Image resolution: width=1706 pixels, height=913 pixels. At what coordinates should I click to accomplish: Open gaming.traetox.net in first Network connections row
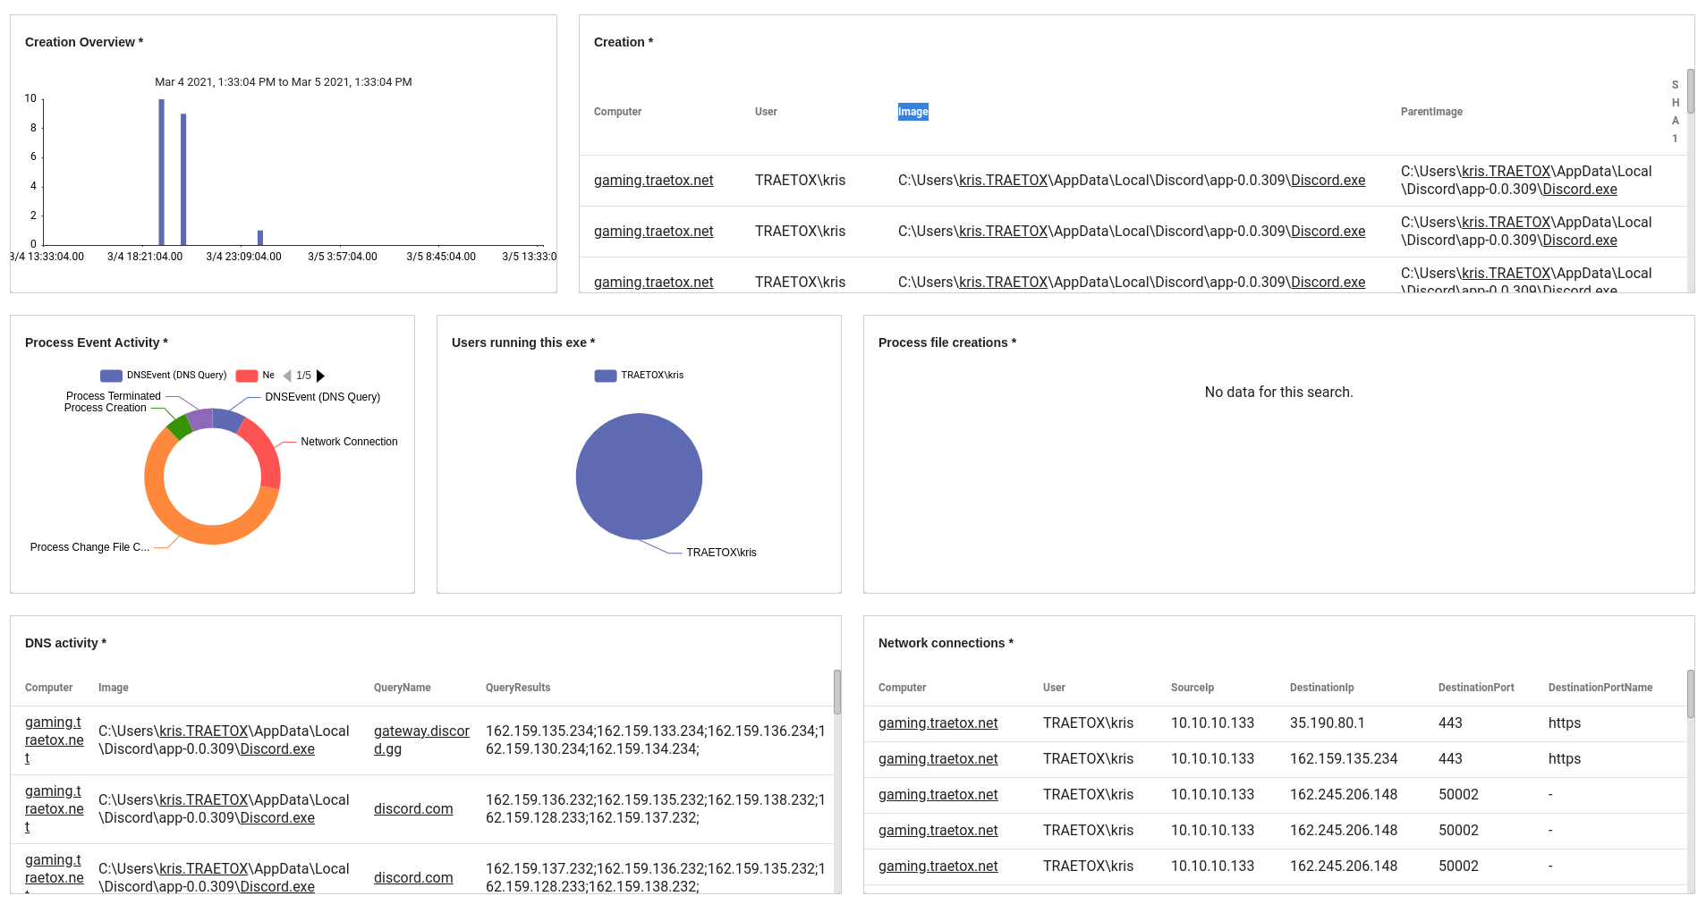tap(938, 723)
